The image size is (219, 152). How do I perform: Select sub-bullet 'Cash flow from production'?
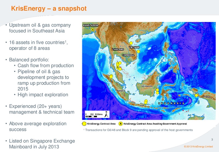(x=45, y=66)
